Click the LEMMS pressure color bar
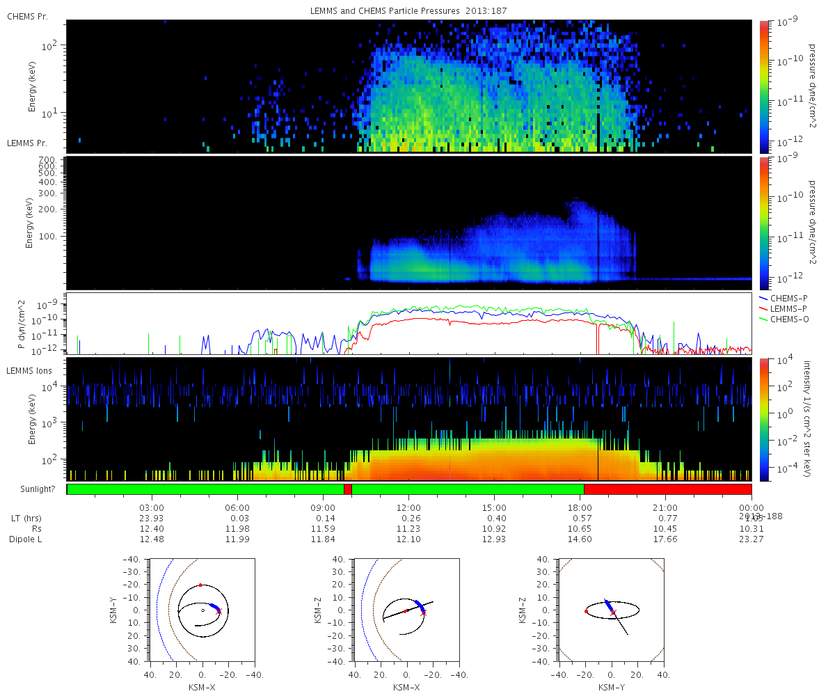835x696 pixels. 763,223
